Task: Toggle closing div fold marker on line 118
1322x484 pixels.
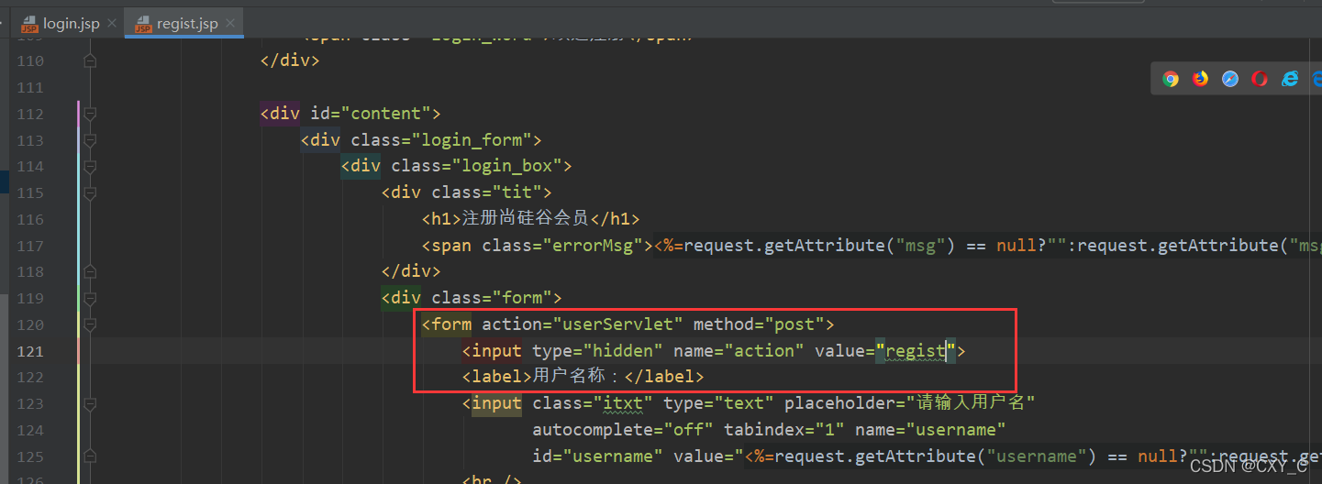Action: (x=90, y=271)
